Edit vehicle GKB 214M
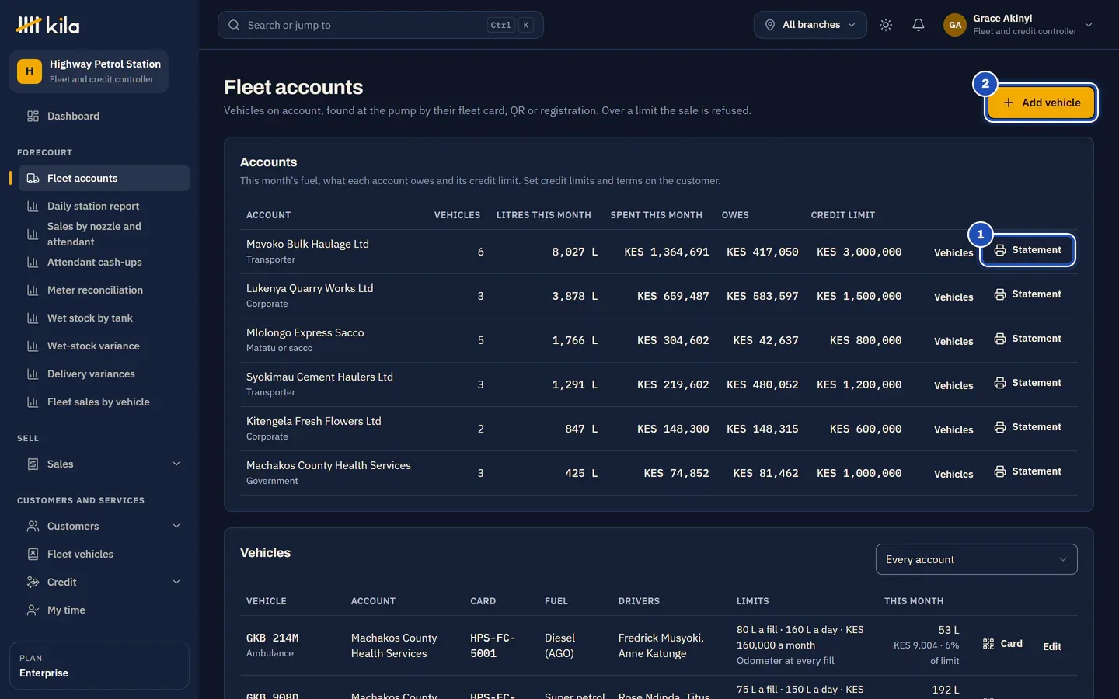 [x=1052, y=646]
